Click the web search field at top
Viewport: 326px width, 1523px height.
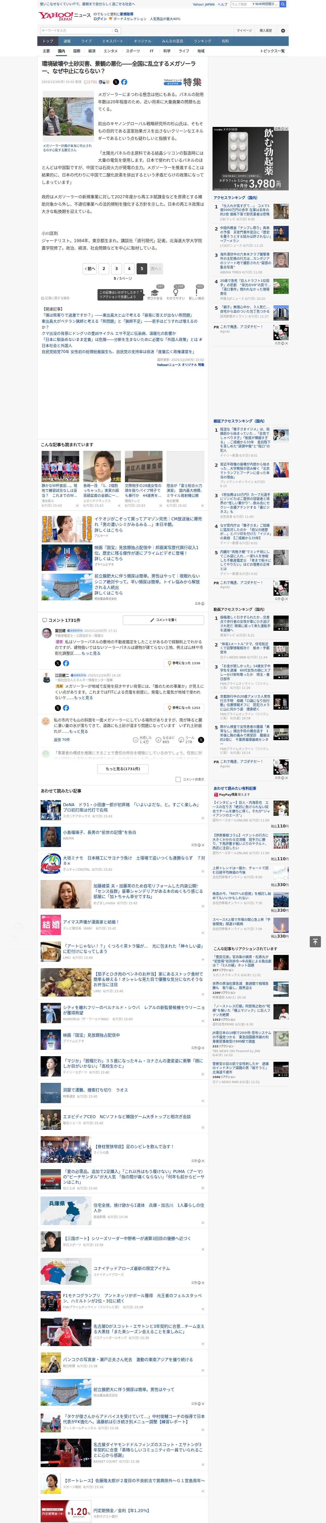(254, 4)
